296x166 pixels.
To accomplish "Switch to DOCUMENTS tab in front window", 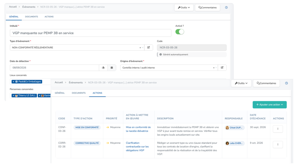I will point(79,93).
